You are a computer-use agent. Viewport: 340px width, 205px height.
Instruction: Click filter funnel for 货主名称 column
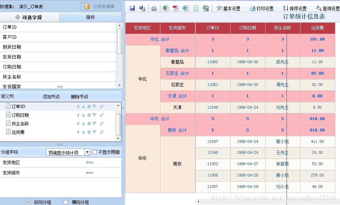(94, 124)
